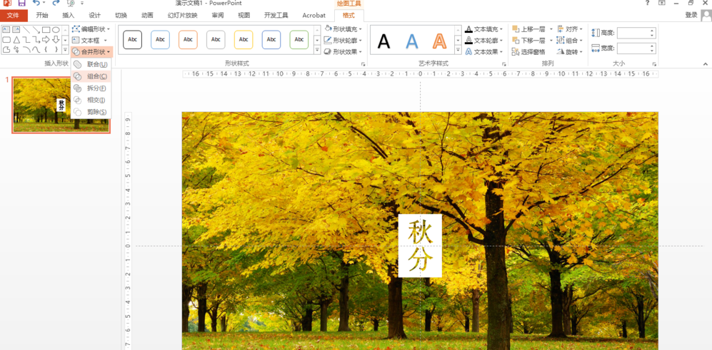Choose the Fragment (拆分) merge option

(91, 88)
